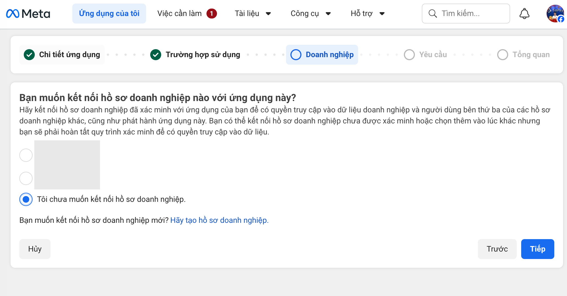Select radio Tôi chưa muốn kết nối hồ sơ
Viewport: 567px width, 296px height.
point(26,199)
